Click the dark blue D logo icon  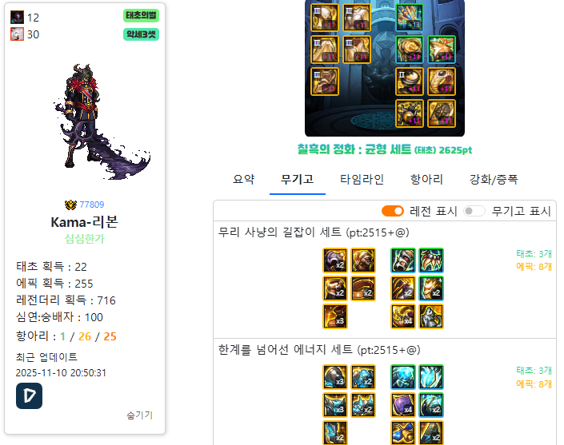coord(29,395)
